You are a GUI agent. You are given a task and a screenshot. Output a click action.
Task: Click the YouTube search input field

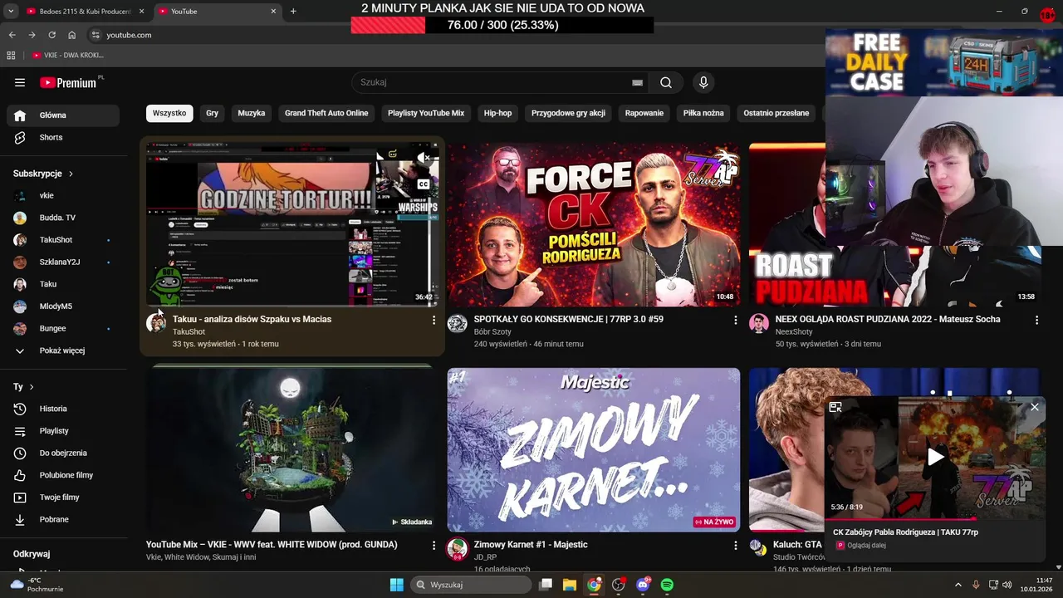494,82
